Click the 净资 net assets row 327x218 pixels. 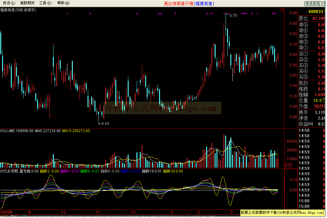(x=312, y=118)
